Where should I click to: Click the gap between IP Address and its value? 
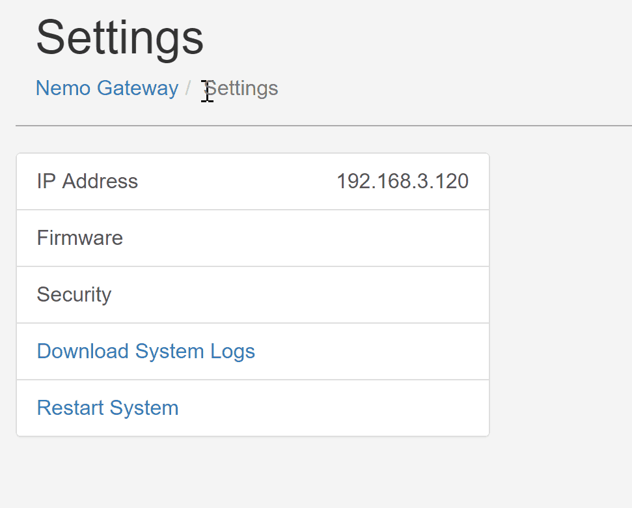(x=238, y=181)
